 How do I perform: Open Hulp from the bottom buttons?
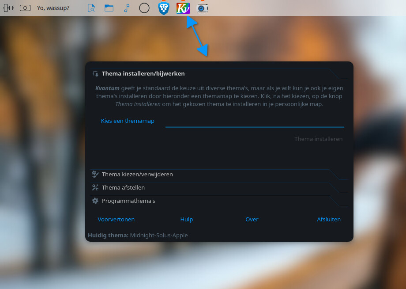coord(187,219)
